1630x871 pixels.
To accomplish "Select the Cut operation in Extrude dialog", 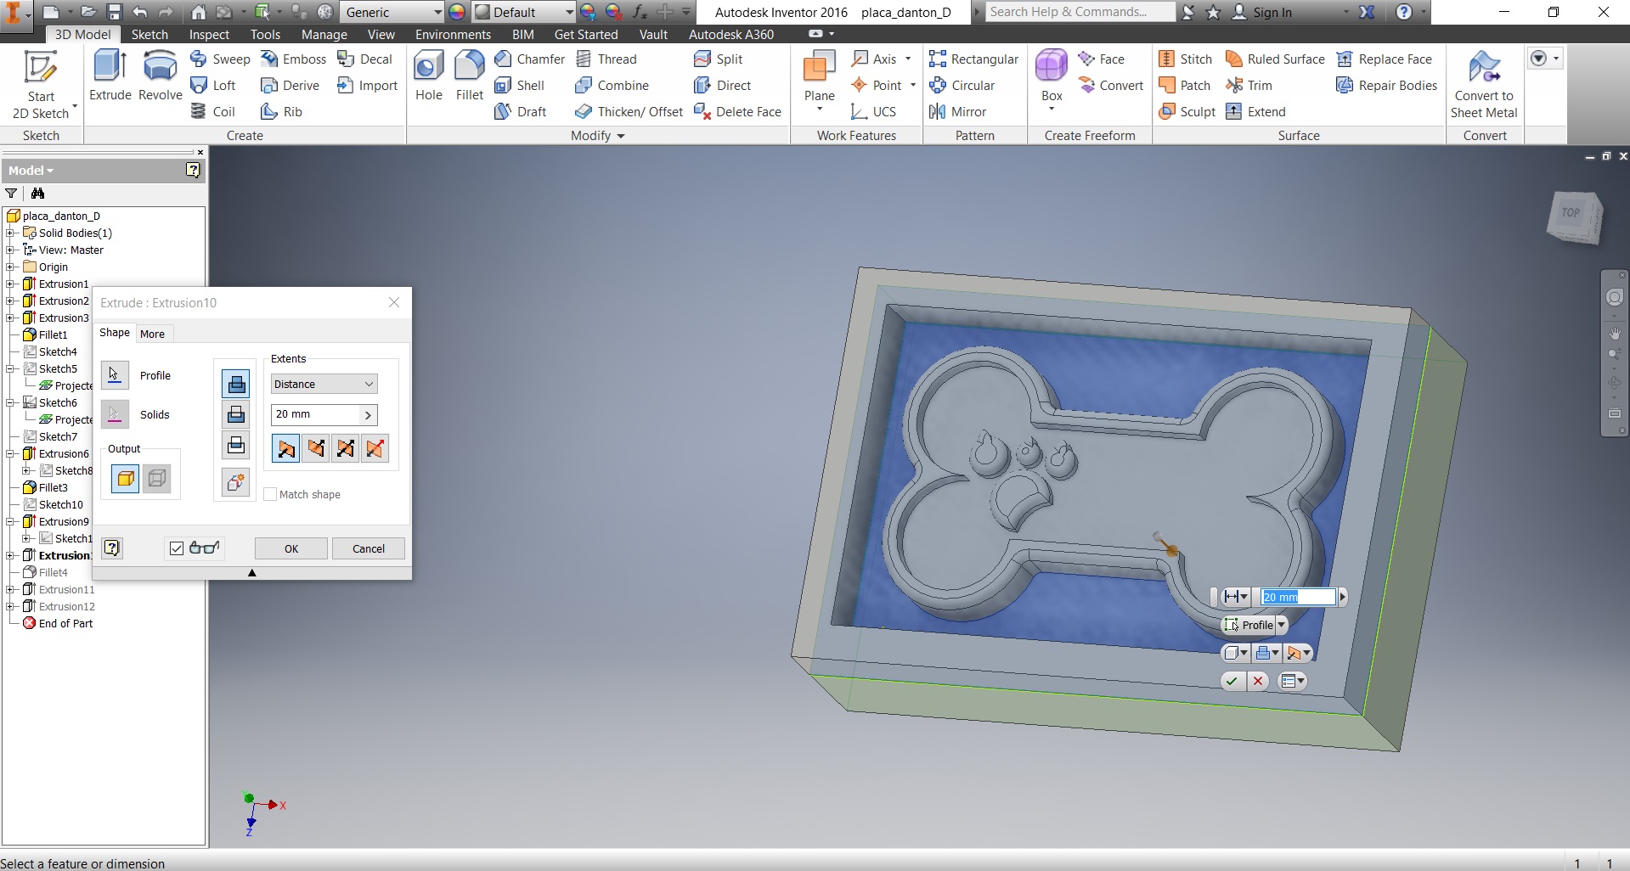I will [235, 414].
